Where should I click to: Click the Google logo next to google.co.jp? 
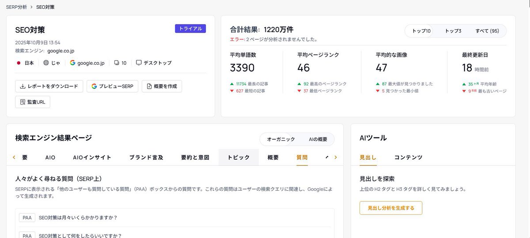tap(72, 63)
